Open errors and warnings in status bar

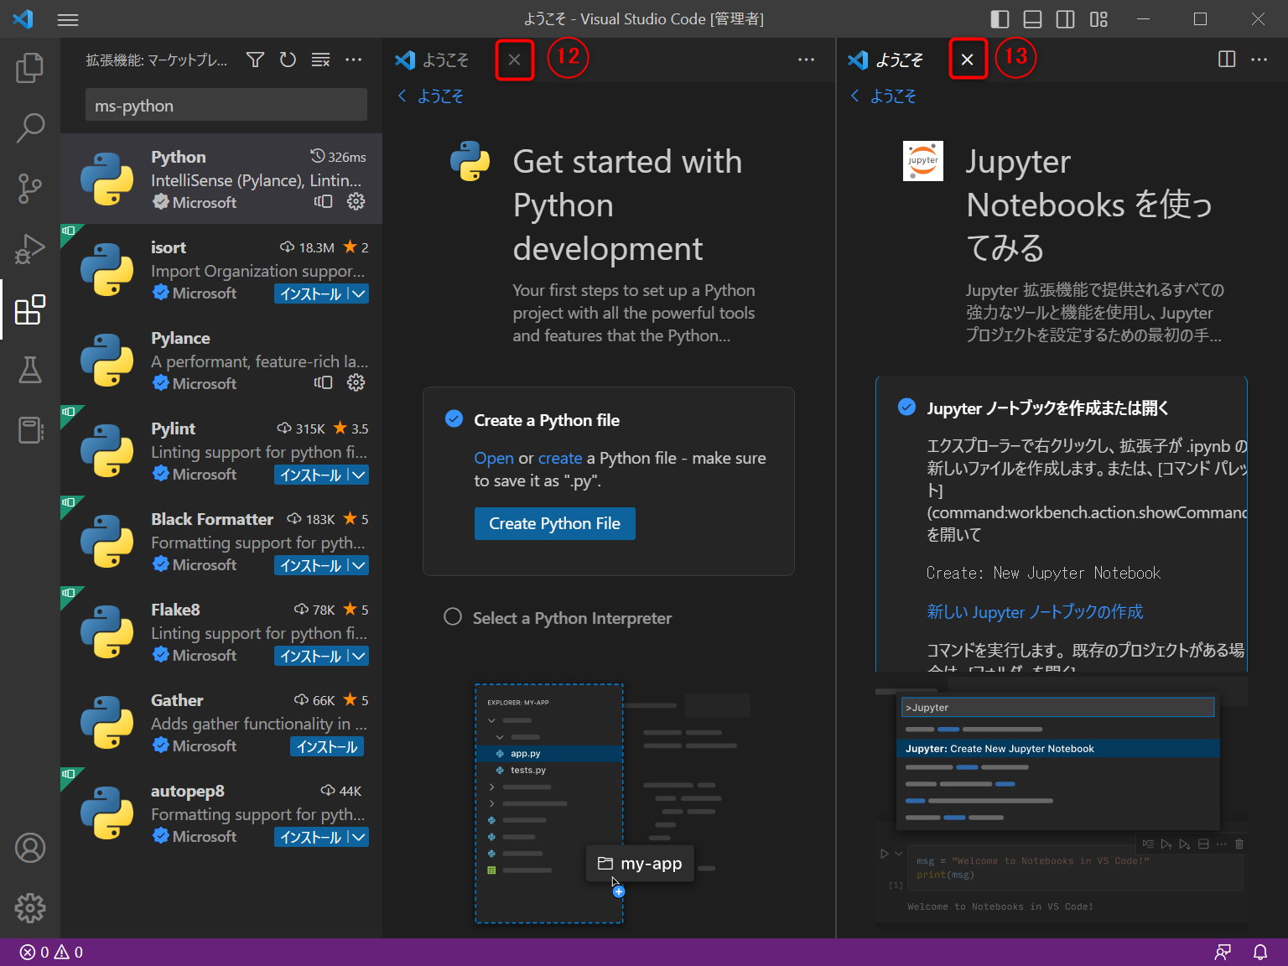(52, 952)
